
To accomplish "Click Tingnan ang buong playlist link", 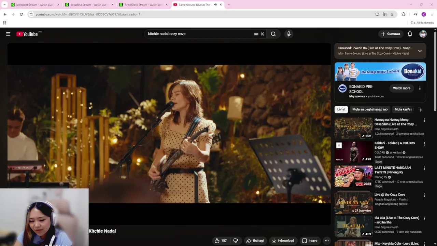I will (391, 204).
